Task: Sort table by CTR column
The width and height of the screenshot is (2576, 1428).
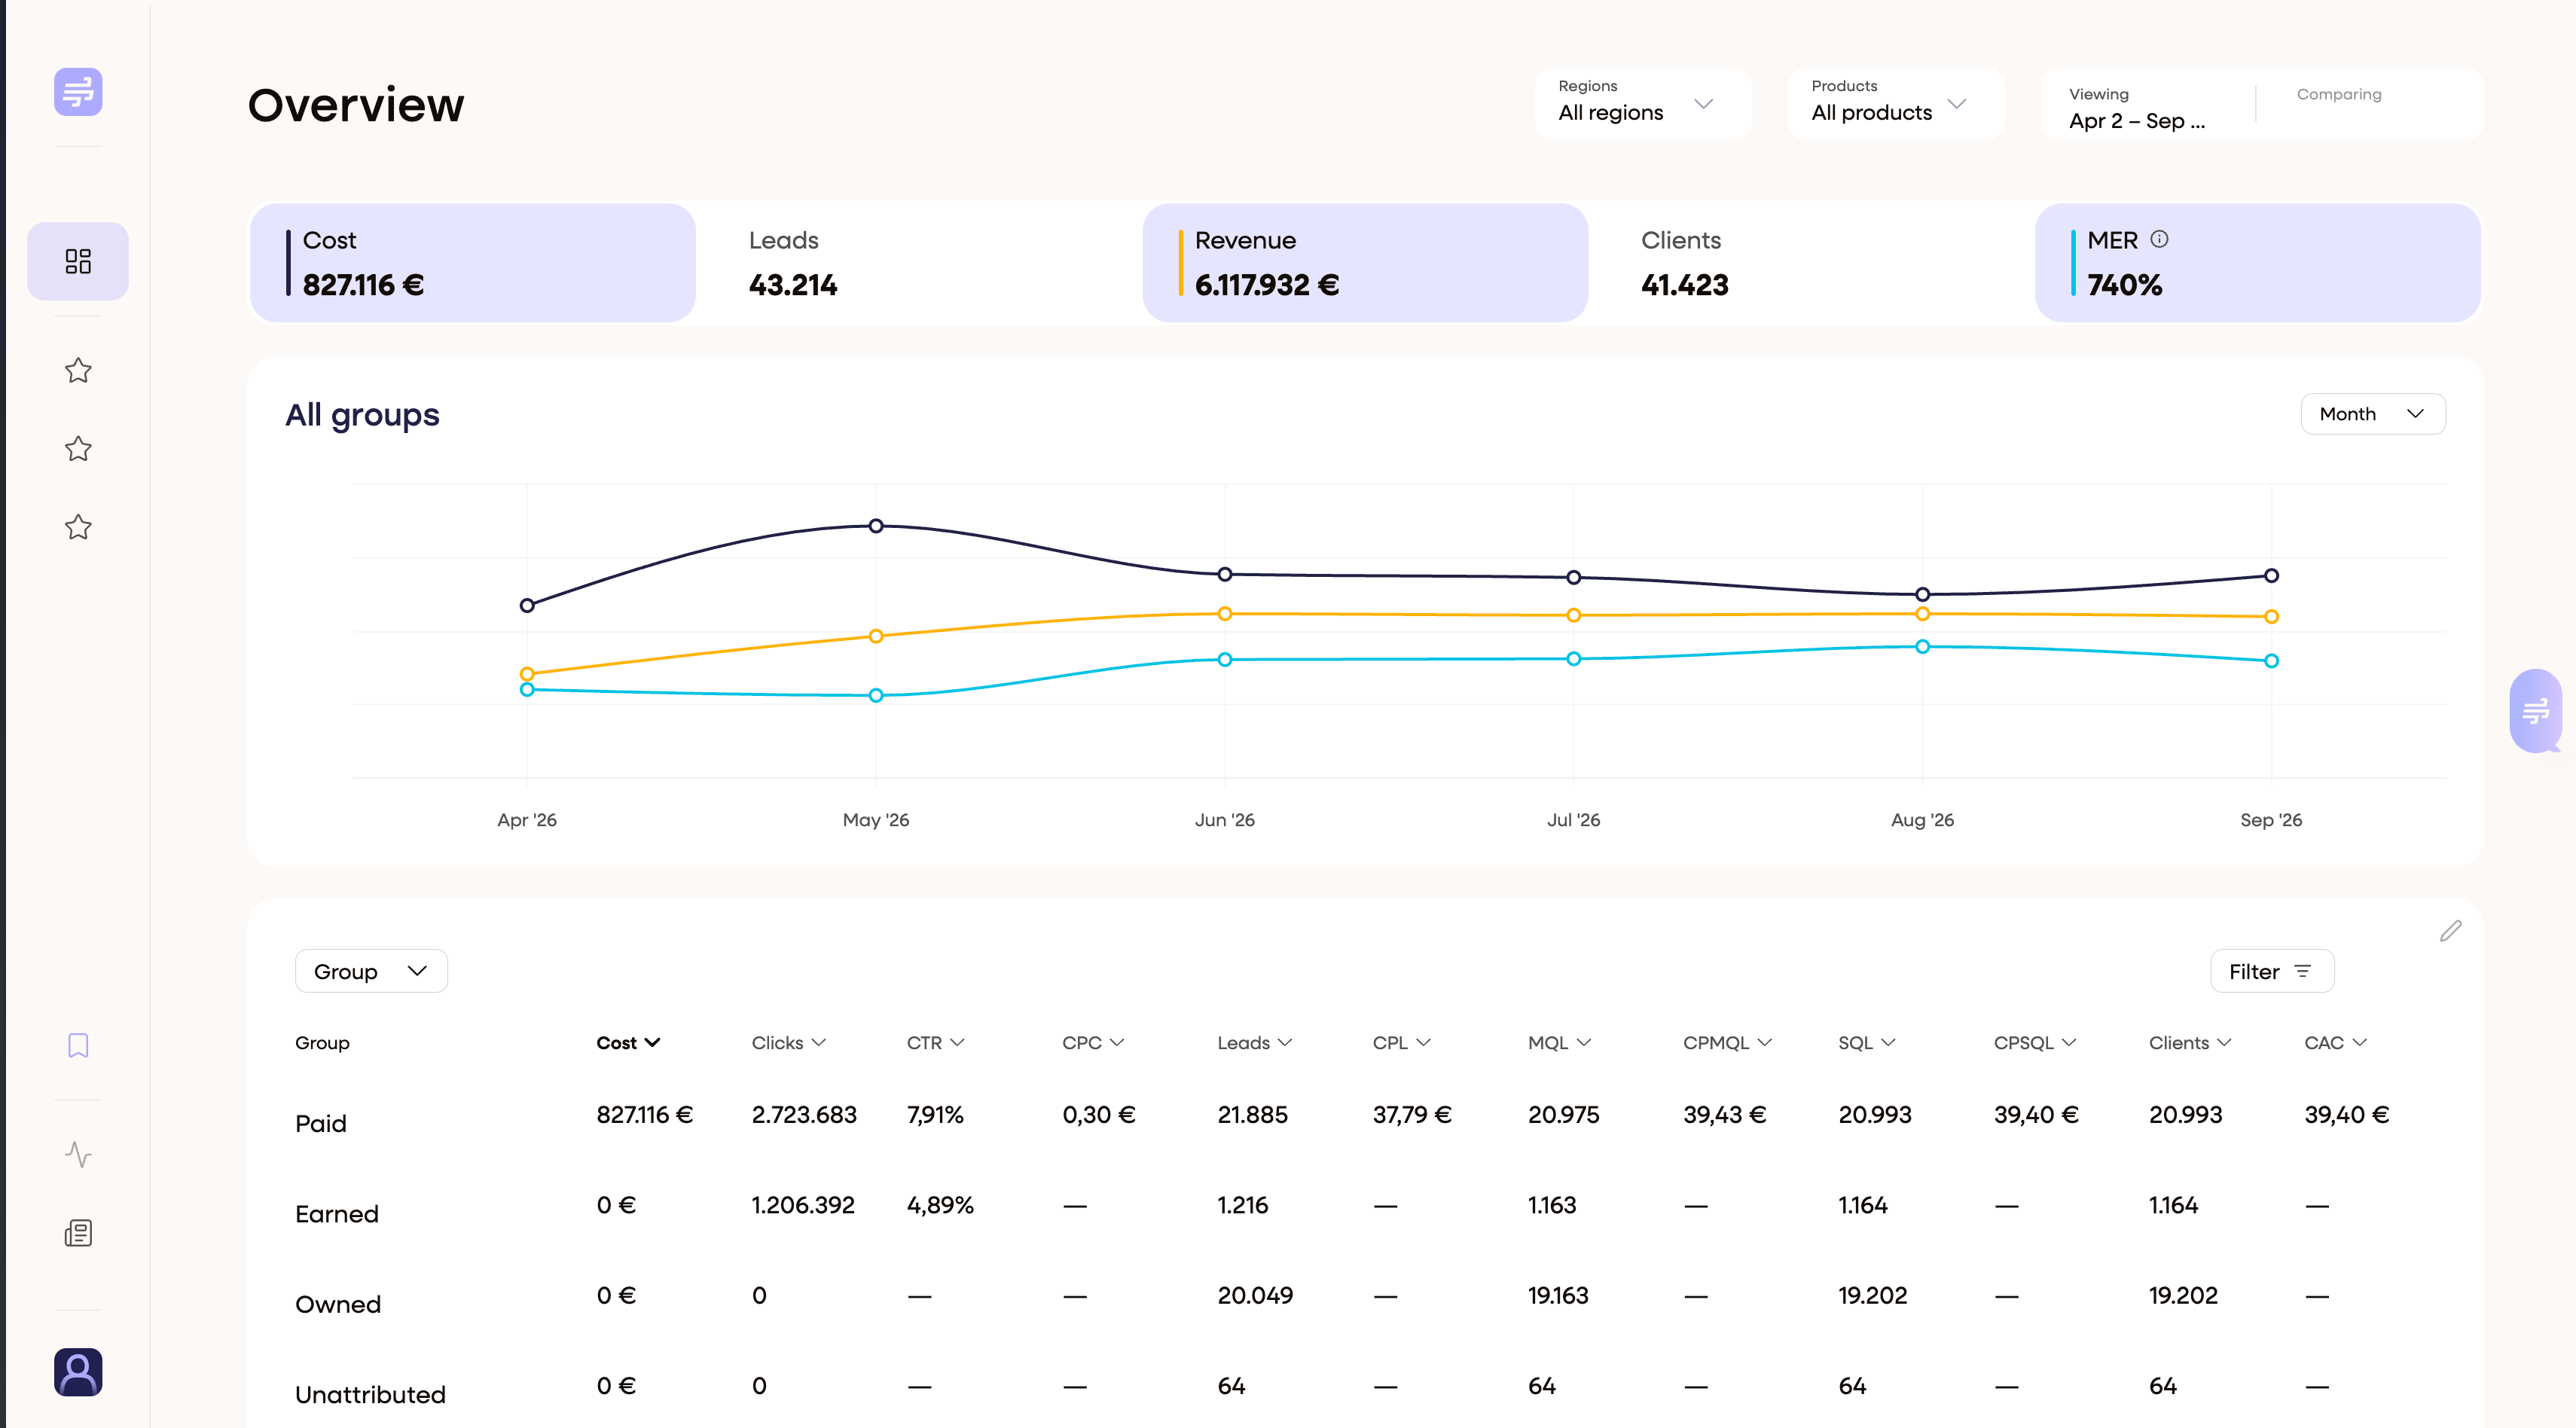Action: pyautogui.click(x=935, y=1042)
